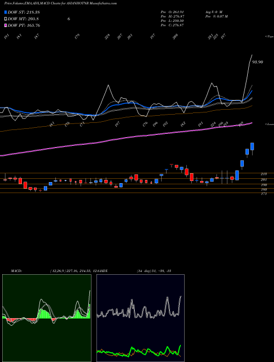Click the 213 price level label
Viewport: 274px width, 362px height.
pyautogui.click(x=264, y=174)
